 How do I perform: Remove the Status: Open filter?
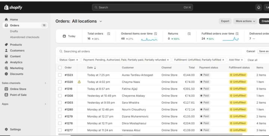pyautogui.click(x=77, y=60)
